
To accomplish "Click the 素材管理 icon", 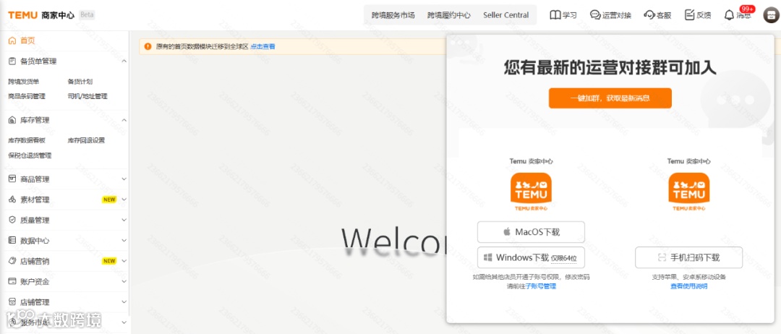I will tap(12, 200).
